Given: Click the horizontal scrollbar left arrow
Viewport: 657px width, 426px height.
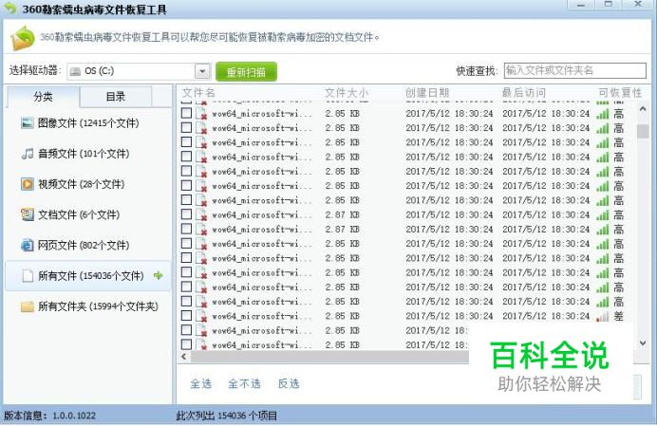Looking at the screenshot, I should (x=184, y=357).
